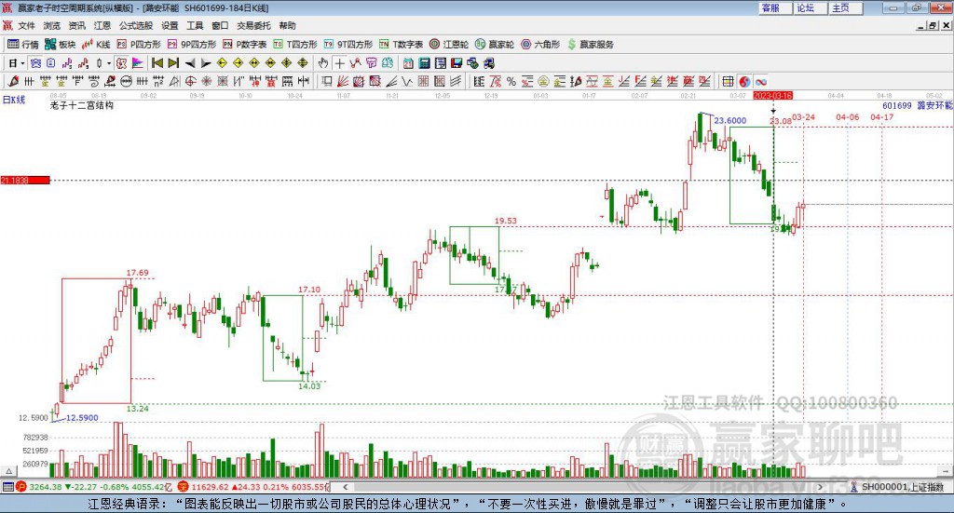954x513 pixels.
Task: Open the 工具 menu
Action: 195,25
